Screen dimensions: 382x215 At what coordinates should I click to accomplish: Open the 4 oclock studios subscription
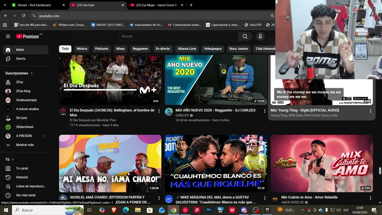25,109
